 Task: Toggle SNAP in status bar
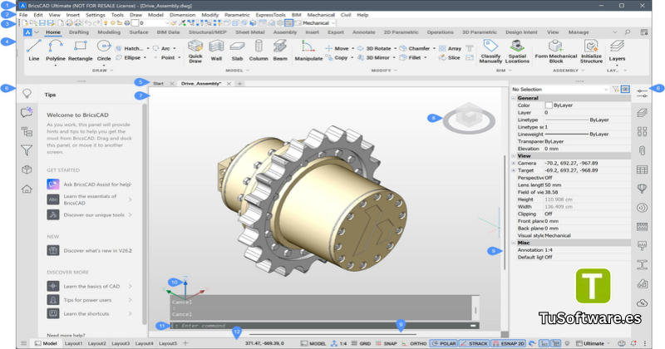387,343
